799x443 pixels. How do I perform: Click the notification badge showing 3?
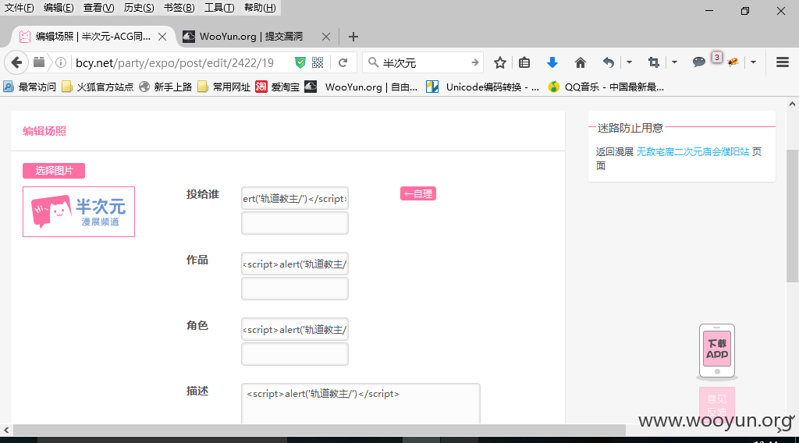click(x=717, y=58)
